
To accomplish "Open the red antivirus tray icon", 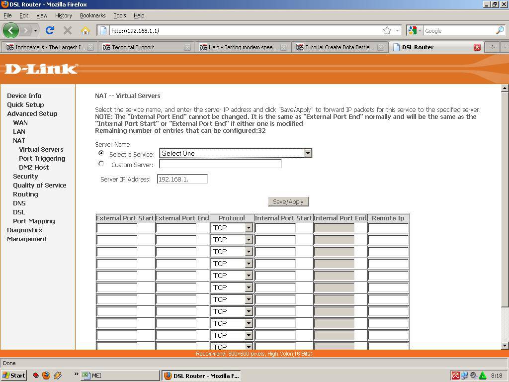I will tap(455, 376).
